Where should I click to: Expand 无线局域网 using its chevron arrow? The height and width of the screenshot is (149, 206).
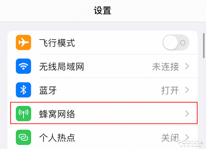(x=187, y=67)
